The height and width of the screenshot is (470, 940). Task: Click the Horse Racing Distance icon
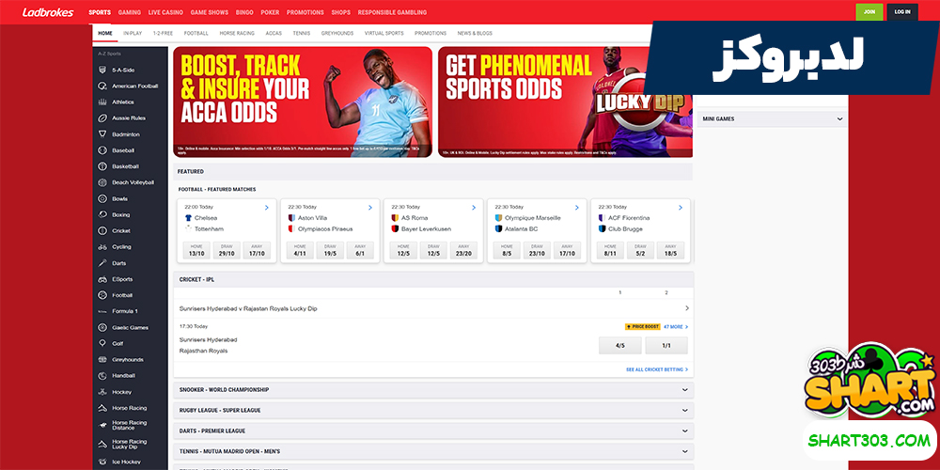pyautogui.click(x=102, y=425)
